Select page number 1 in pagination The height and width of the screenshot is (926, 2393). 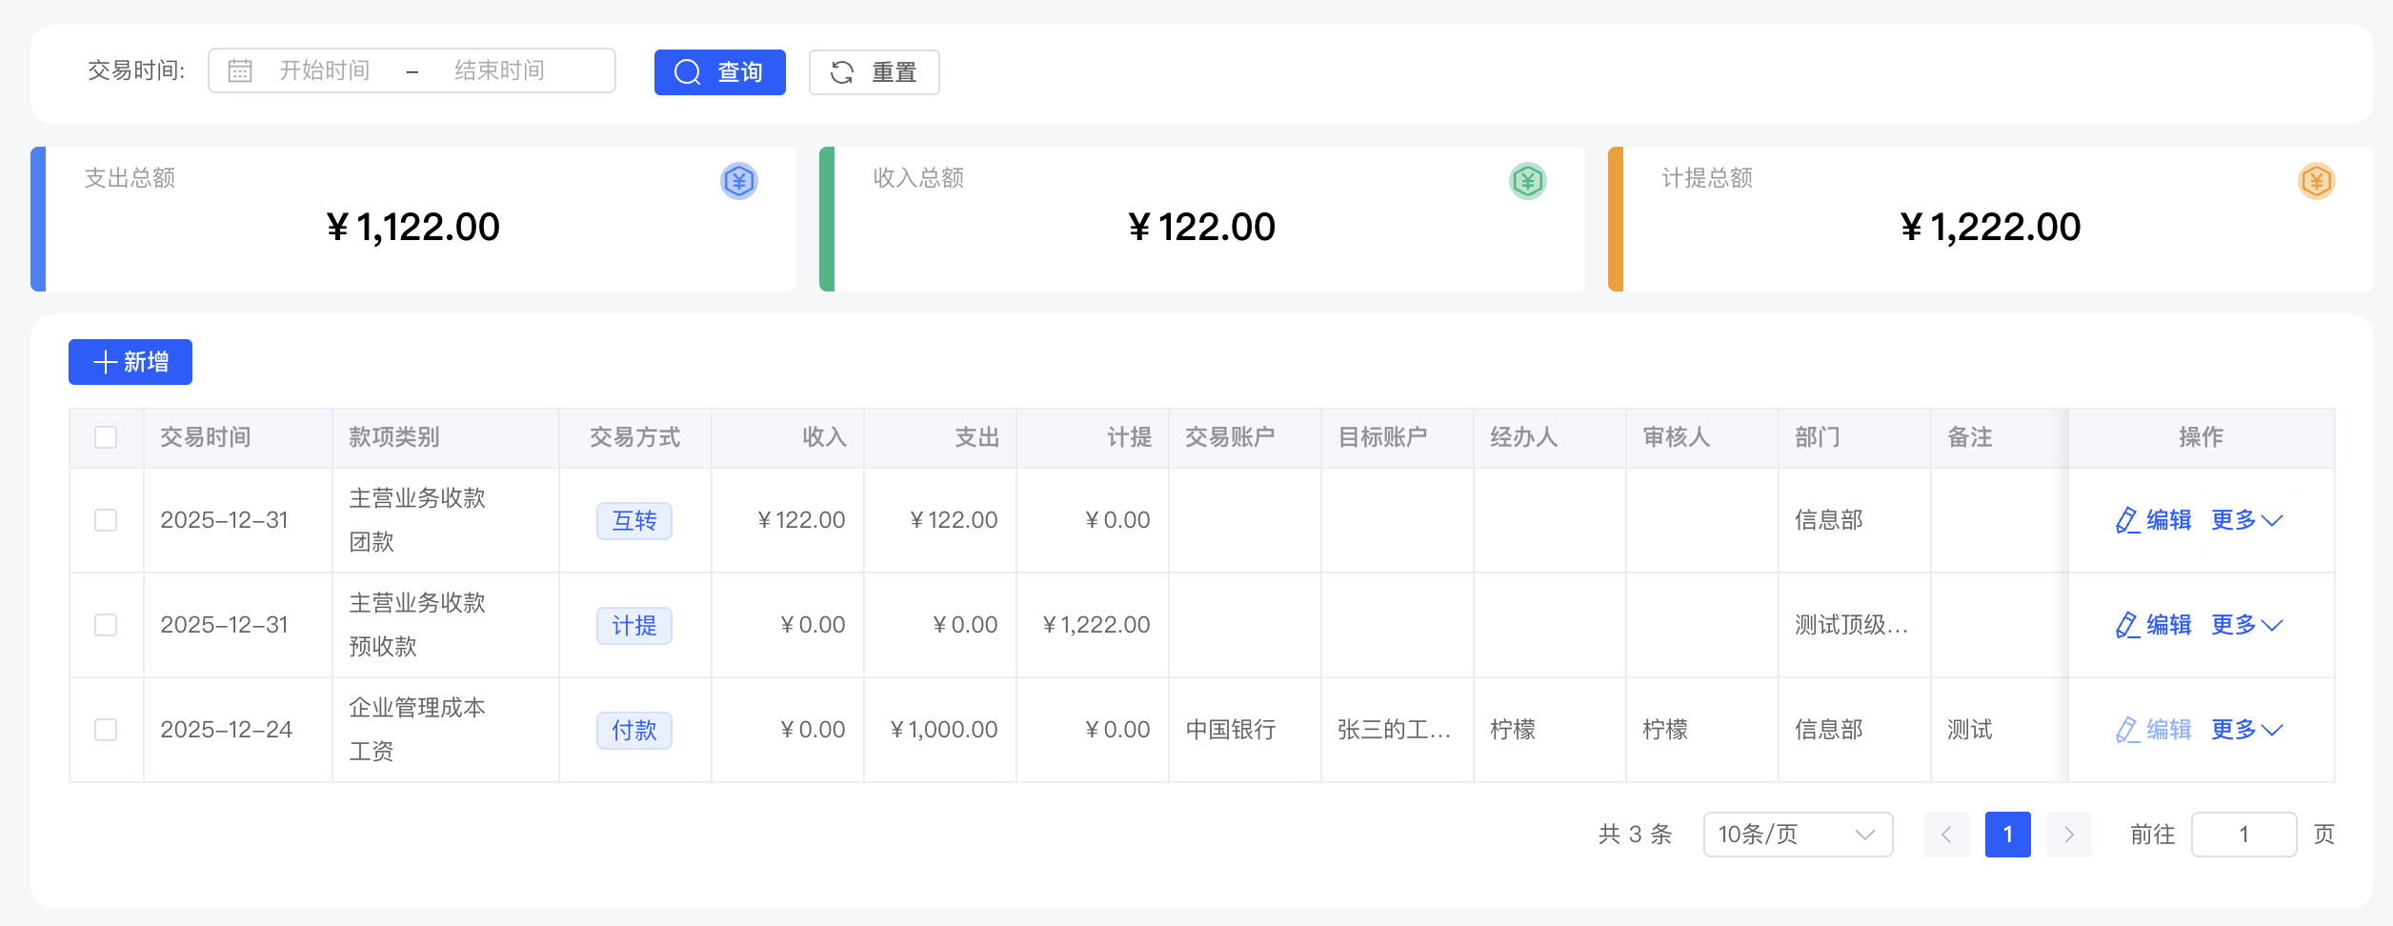[2007, 835]
